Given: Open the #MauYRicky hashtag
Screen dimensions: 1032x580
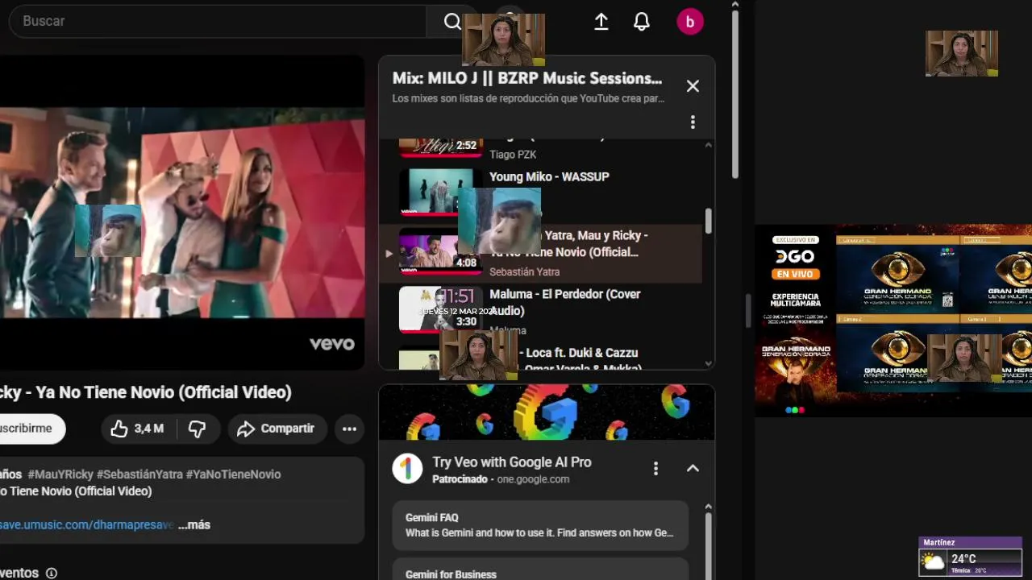Looking at the screenshot, I should click(60, 474).
